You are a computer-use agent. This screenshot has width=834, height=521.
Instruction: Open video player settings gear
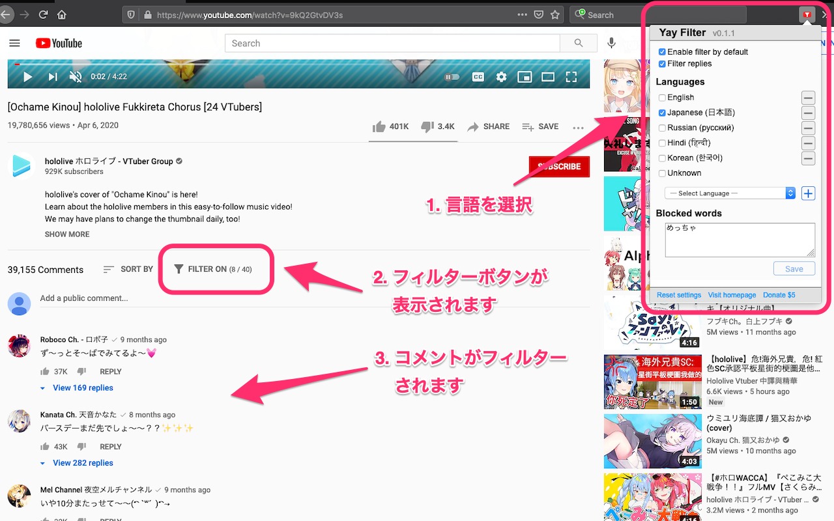(x=501, y=77)
